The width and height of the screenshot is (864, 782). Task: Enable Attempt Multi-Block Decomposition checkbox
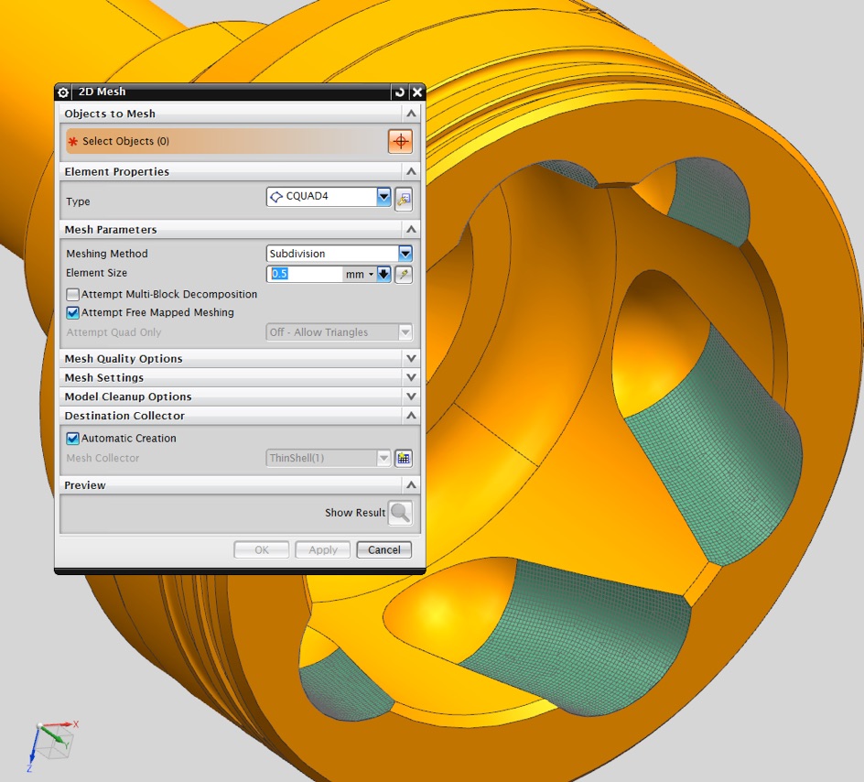(72, 294)
